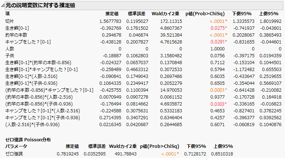Image resolution: width=285 pixels, height=158 pixels.
Task: Select the Waldカイ2乗 header in ゼロ強調 table
Action: (x=123, y=146)
